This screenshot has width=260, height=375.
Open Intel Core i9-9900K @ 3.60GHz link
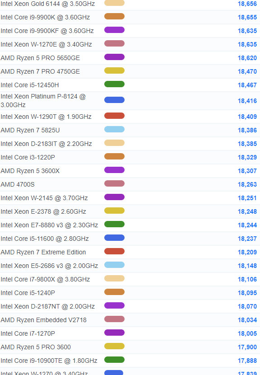click(x=45, y=17)
